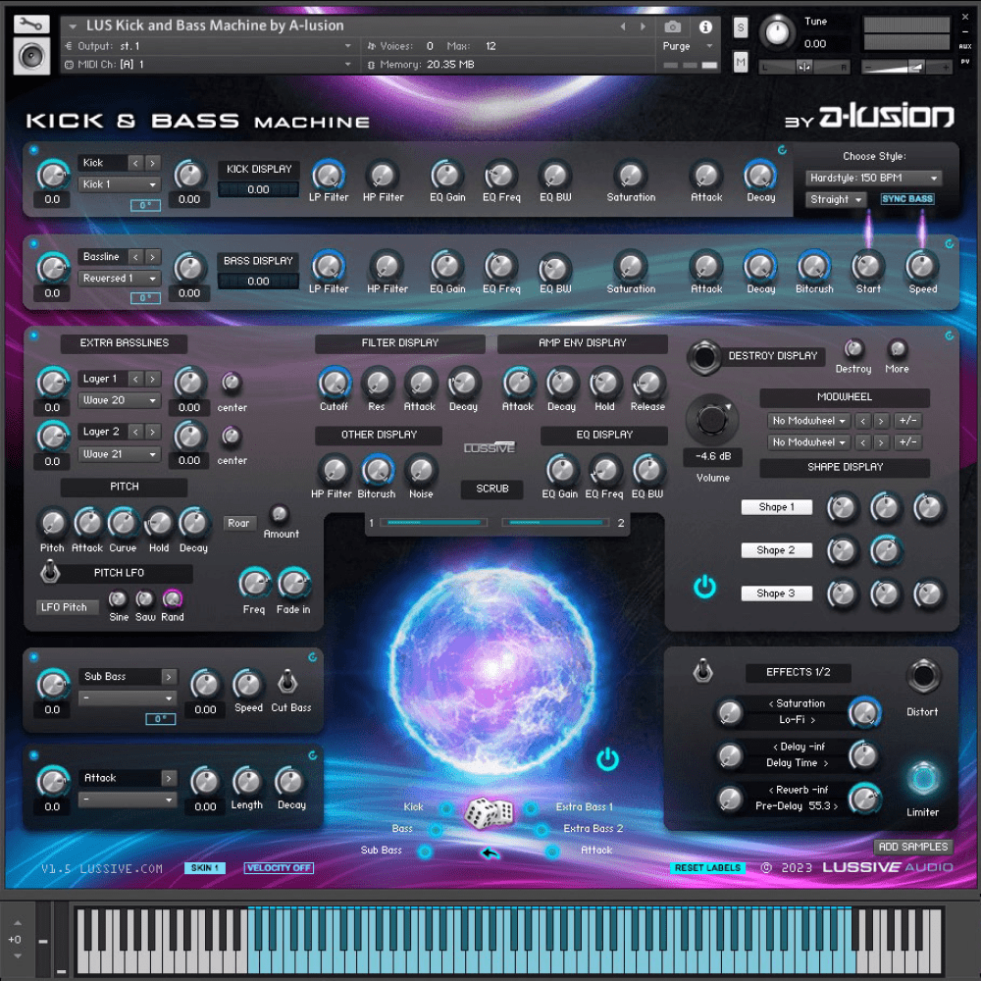Click the Kick randomize dot
981x981 pixels.
pos(446,809)
